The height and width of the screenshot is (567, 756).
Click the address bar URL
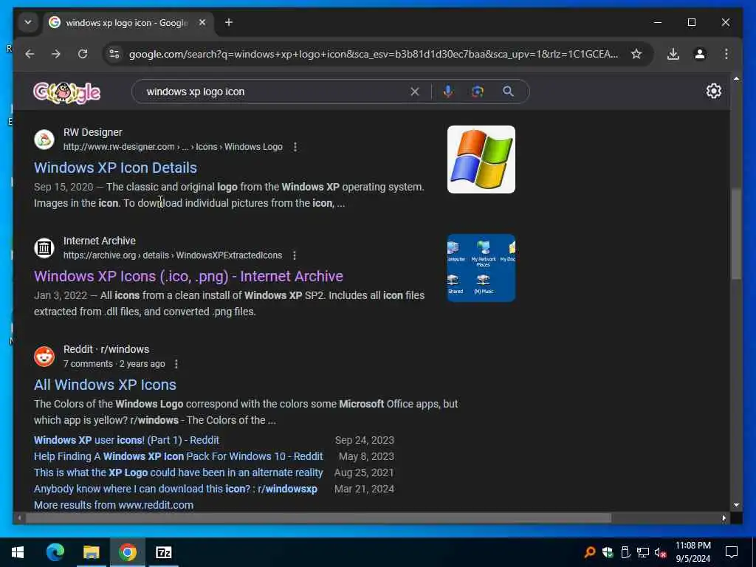[x=373, y=54]
